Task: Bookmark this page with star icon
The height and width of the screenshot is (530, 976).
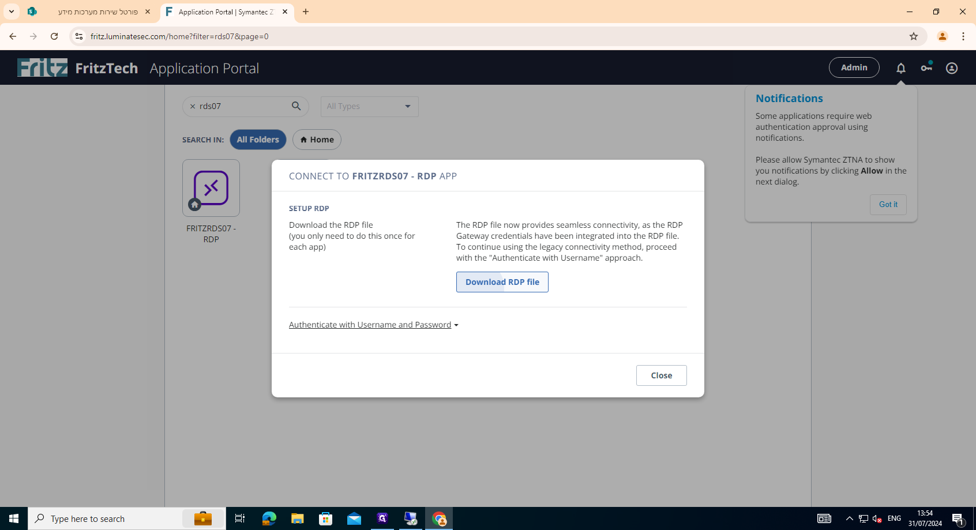Action: (x=913, y=36)
